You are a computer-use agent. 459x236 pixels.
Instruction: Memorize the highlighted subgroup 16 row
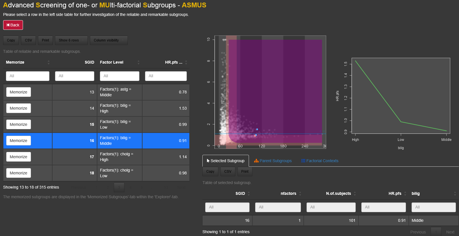[18, 141]
